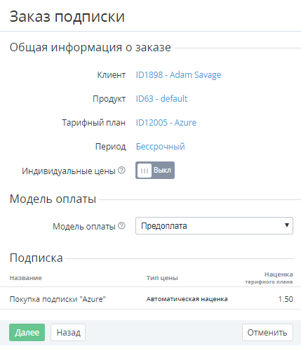
Task: Click the 1.50 markup value
Action: coord(286,299)
